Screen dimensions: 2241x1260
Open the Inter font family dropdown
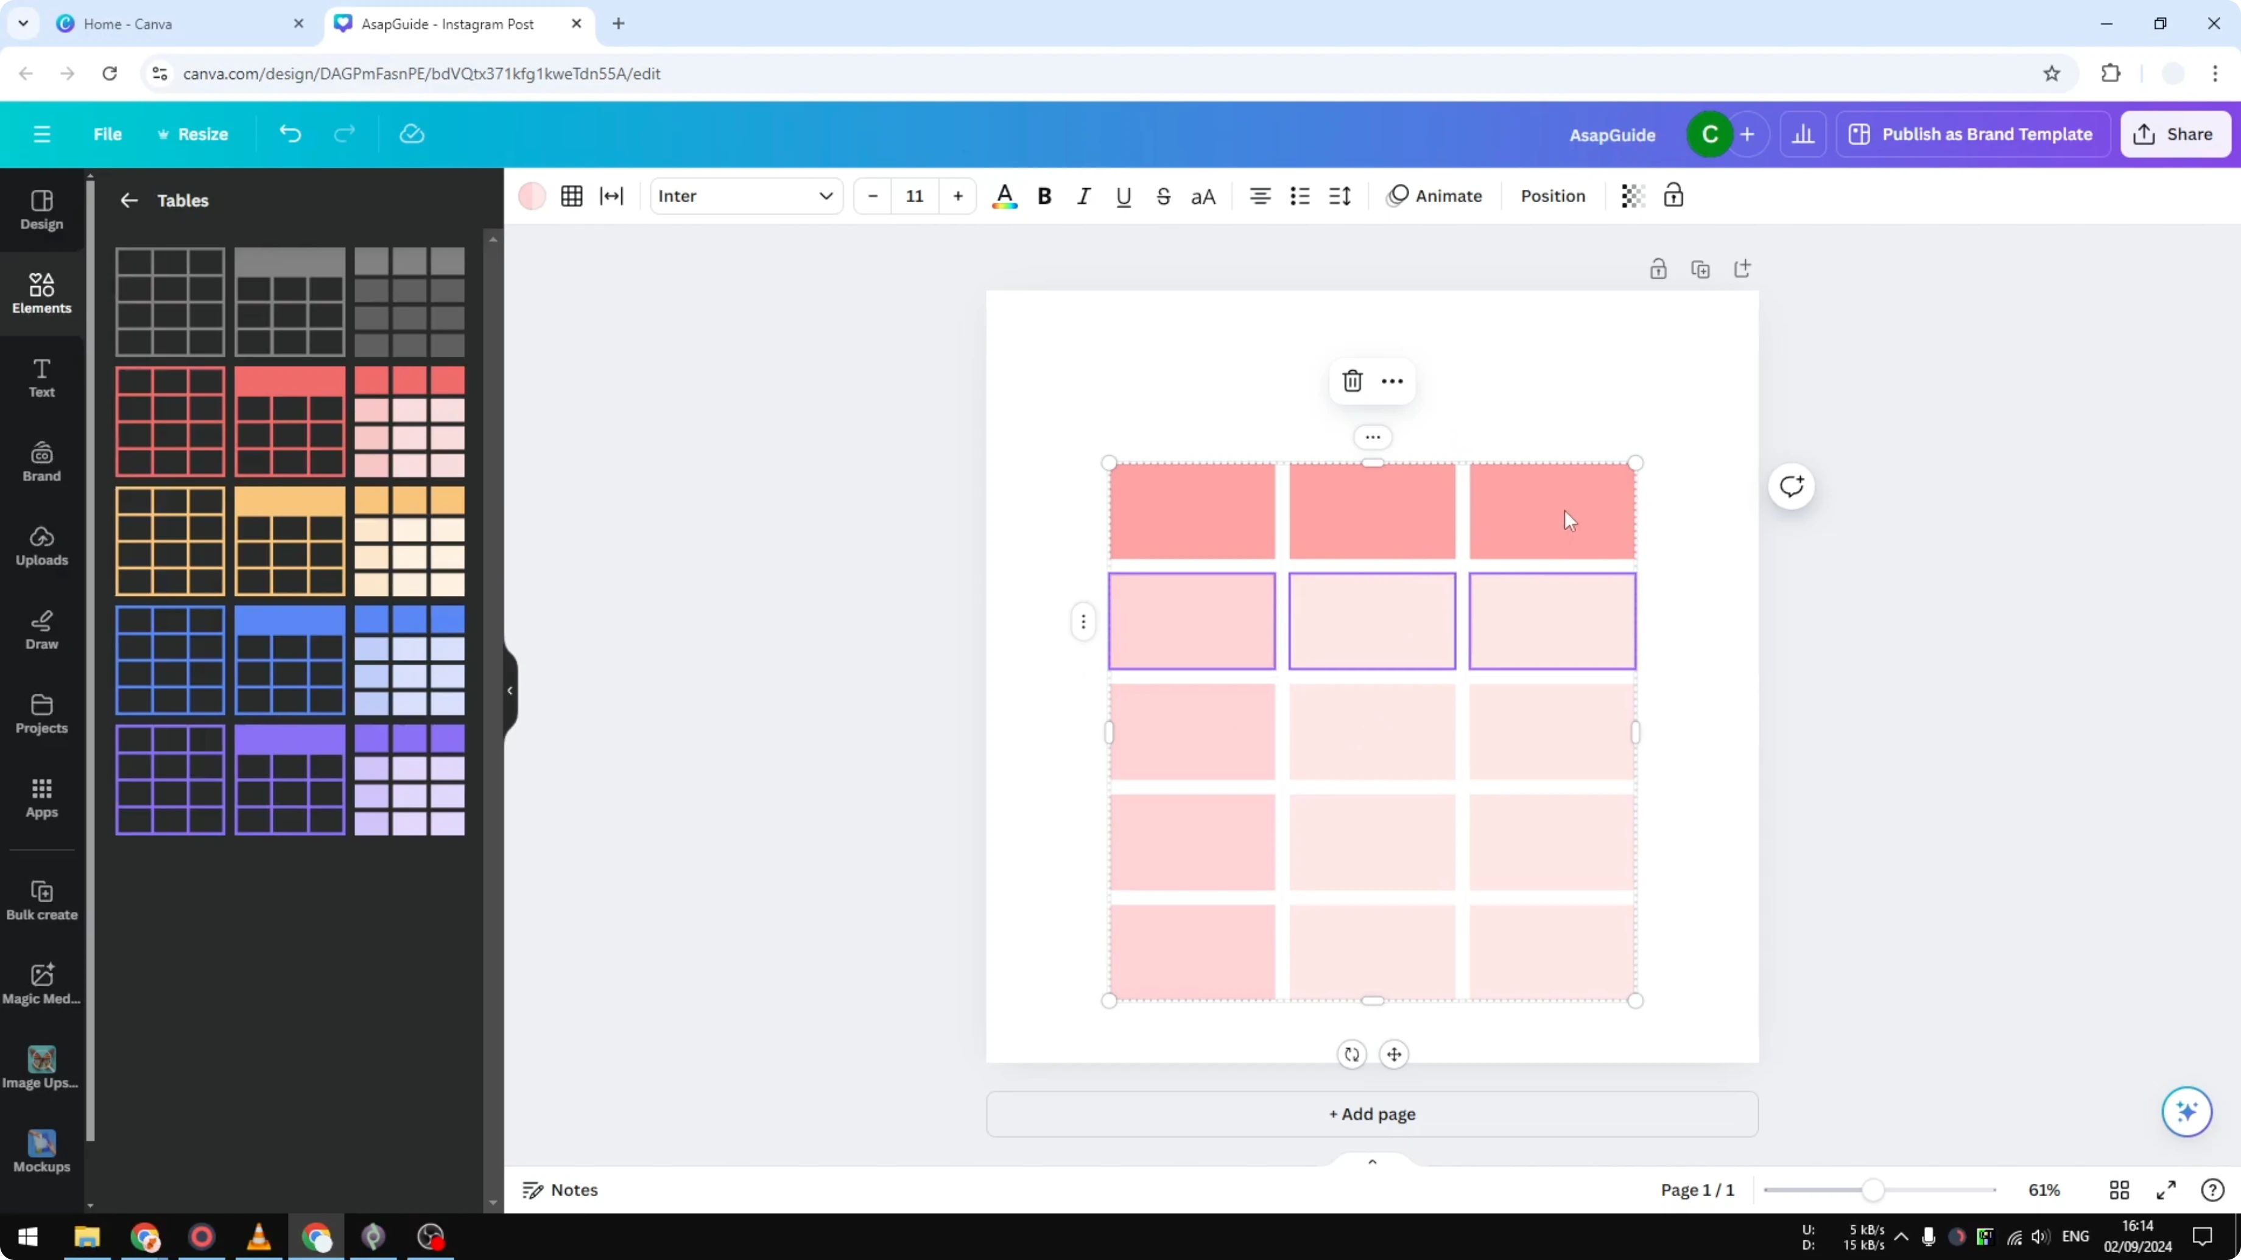click(747, 197)
